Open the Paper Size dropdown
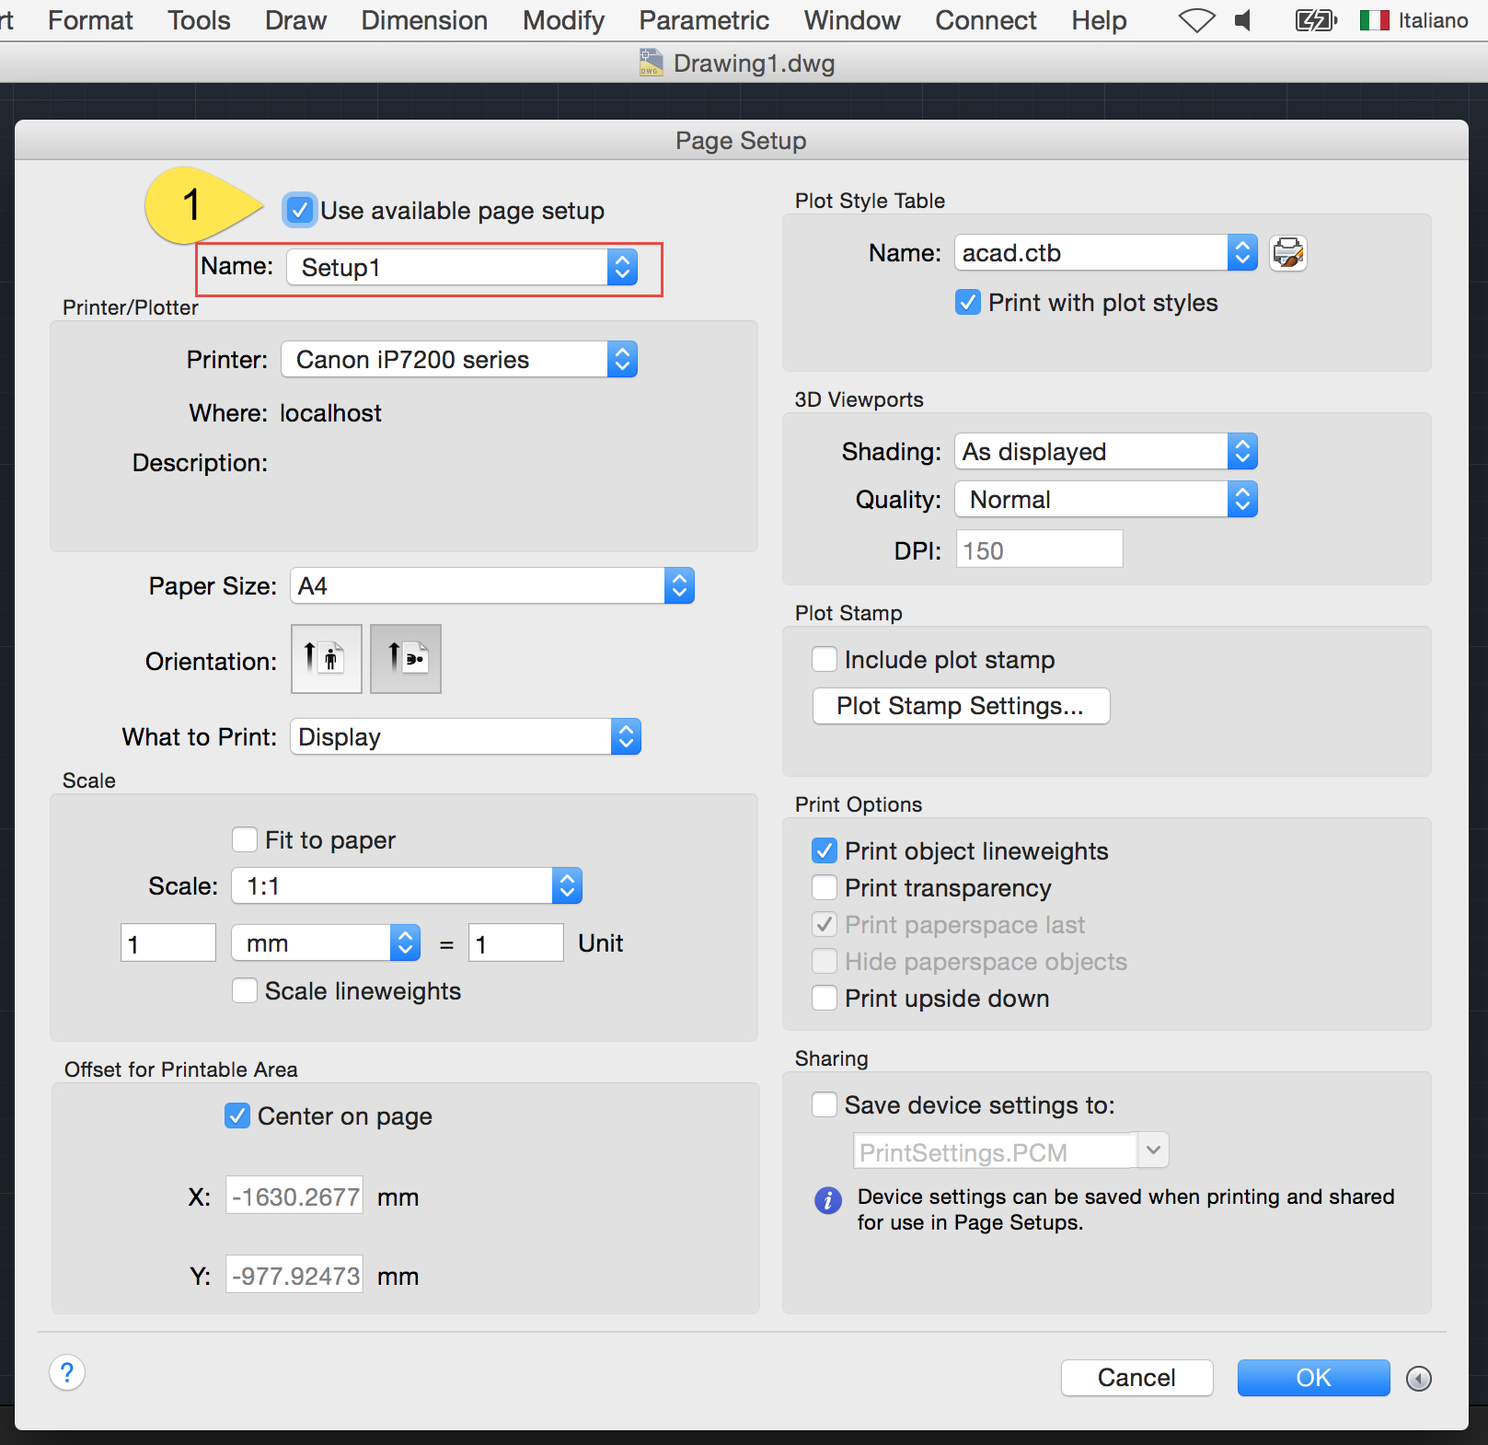 point(678,585)
